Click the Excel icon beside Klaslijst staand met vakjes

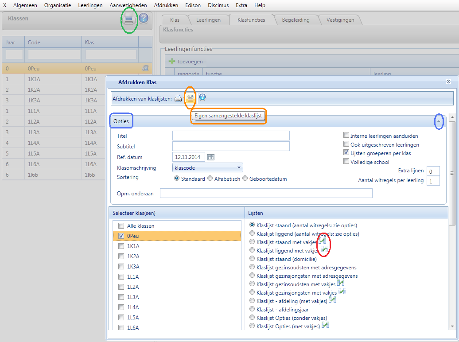[x=322, y=241]
